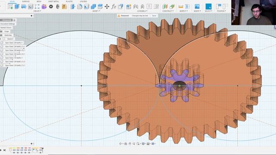
Task: Click Save in the unsaved warning
Action: [x=154, y=15]
